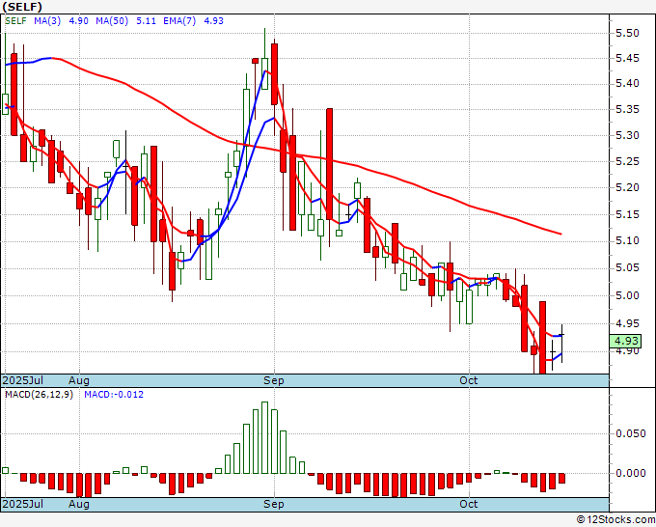Click the 4.95 price axis label

point(628,323)
